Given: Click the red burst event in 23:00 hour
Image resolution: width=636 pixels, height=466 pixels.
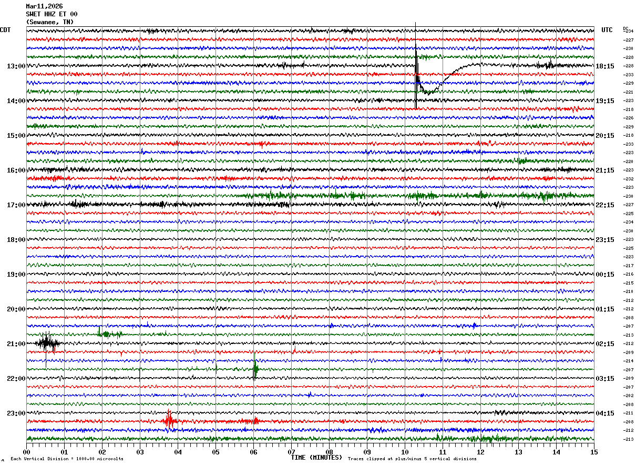Looking at the screenshot, I should click(x=169, y=420).
